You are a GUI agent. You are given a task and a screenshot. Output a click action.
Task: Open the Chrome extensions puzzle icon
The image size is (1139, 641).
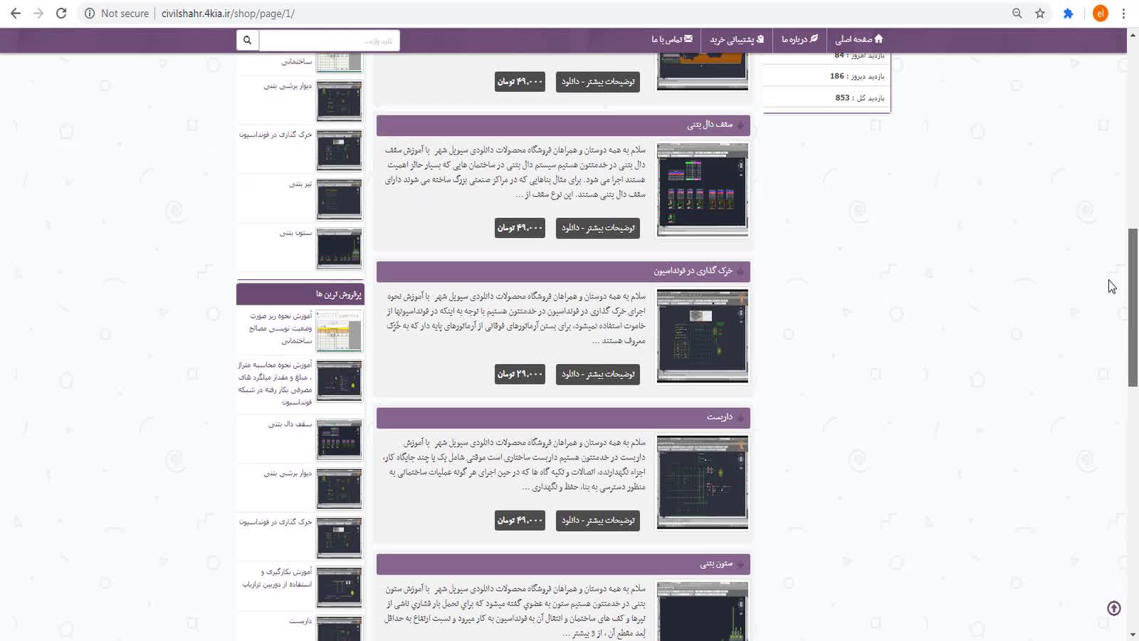click(x=1068, y=14)
